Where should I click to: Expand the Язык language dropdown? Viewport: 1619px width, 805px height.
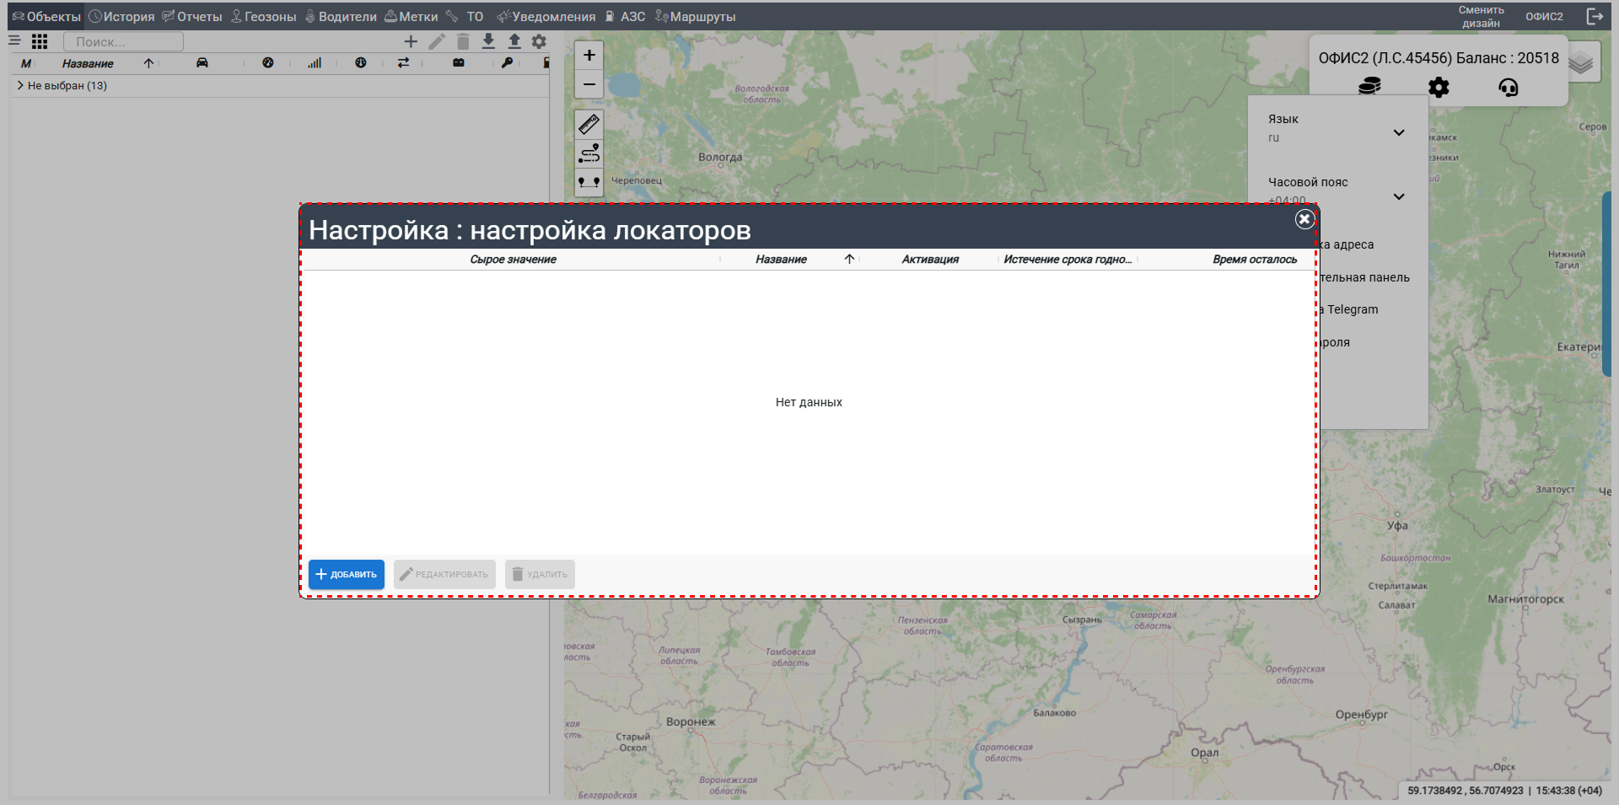coord(1398,132)
